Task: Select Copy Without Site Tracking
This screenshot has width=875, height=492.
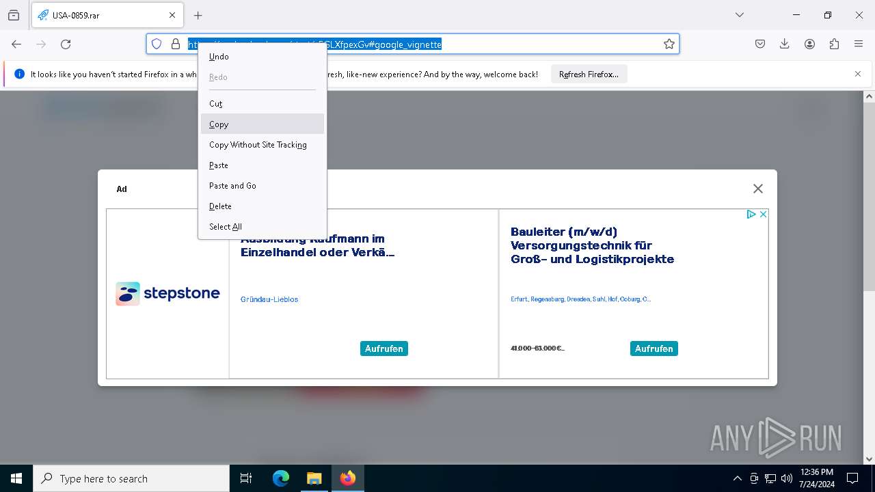Action: (x=262, y=145)
